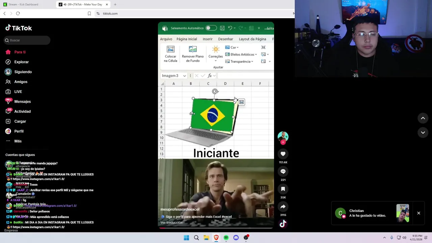Open the Perfil page
The width and height of the screenshot is (432, 243).
click(19, 131)
